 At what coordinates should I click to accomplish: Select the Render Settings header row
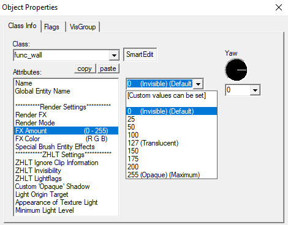point(66,107)
